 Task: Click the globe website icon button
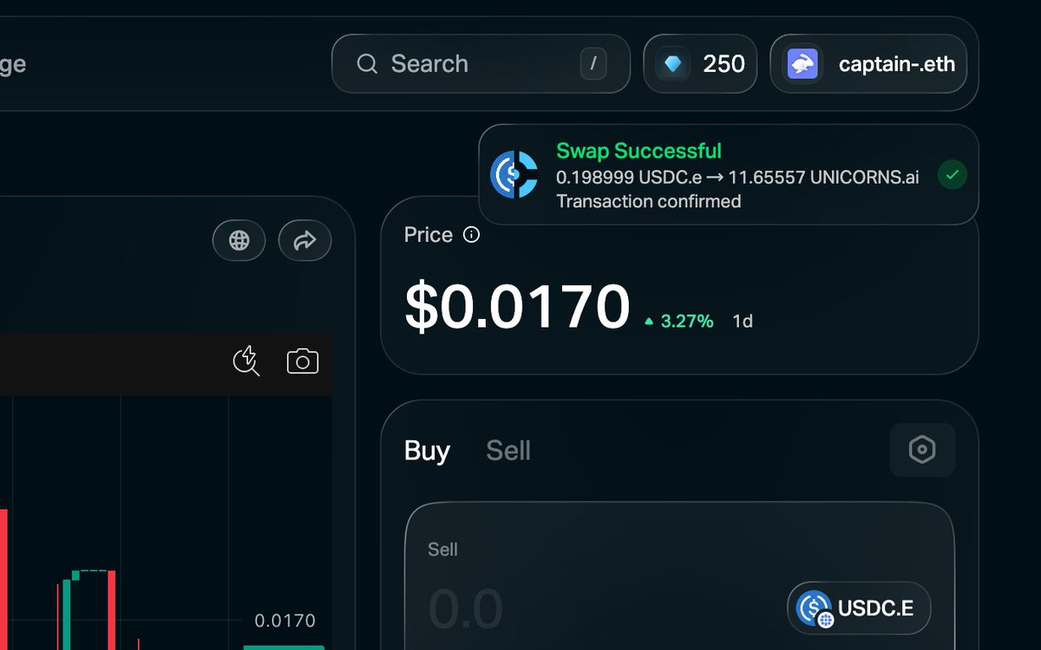point(239,240)
